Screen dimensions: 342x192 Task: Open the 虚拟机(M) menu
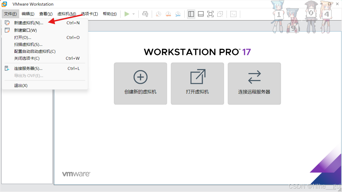(67, 14)
